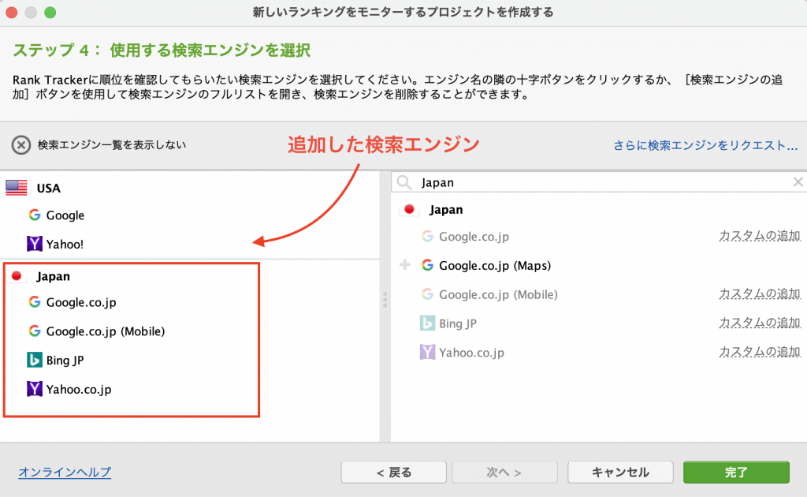Click the panel splitter handle dots
This screenshot has width=807, height=497.
[385, 300]
